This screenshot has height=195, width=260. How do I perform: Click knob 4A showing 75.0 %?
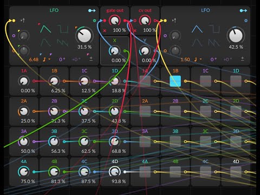[24, 172]
